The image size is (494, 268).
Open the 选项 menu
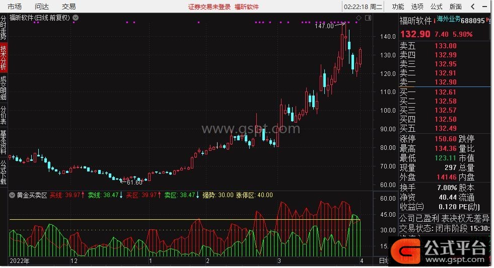pos(417,7)
